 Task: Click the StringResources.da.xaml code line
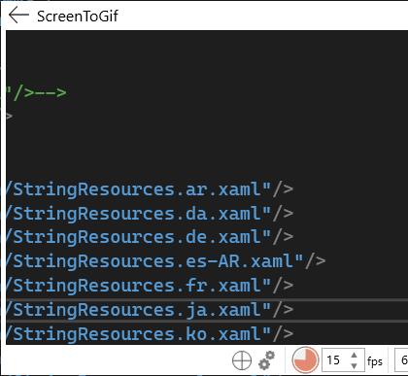(x=150, y=214)
